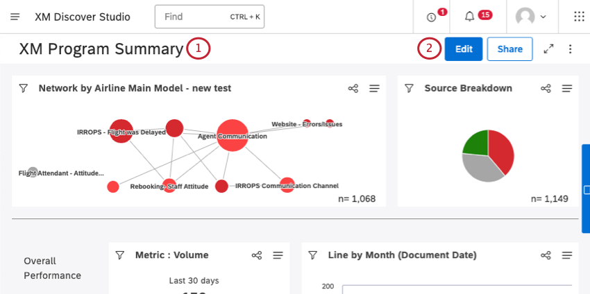Enter full screen dashboard mode
590x294 pixels.
click(548, 49)
